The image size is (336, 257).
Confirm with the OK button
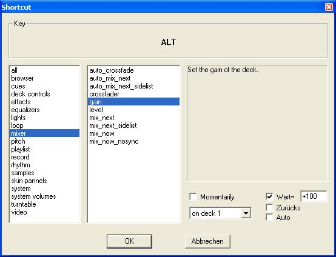(x=129, y=241)
